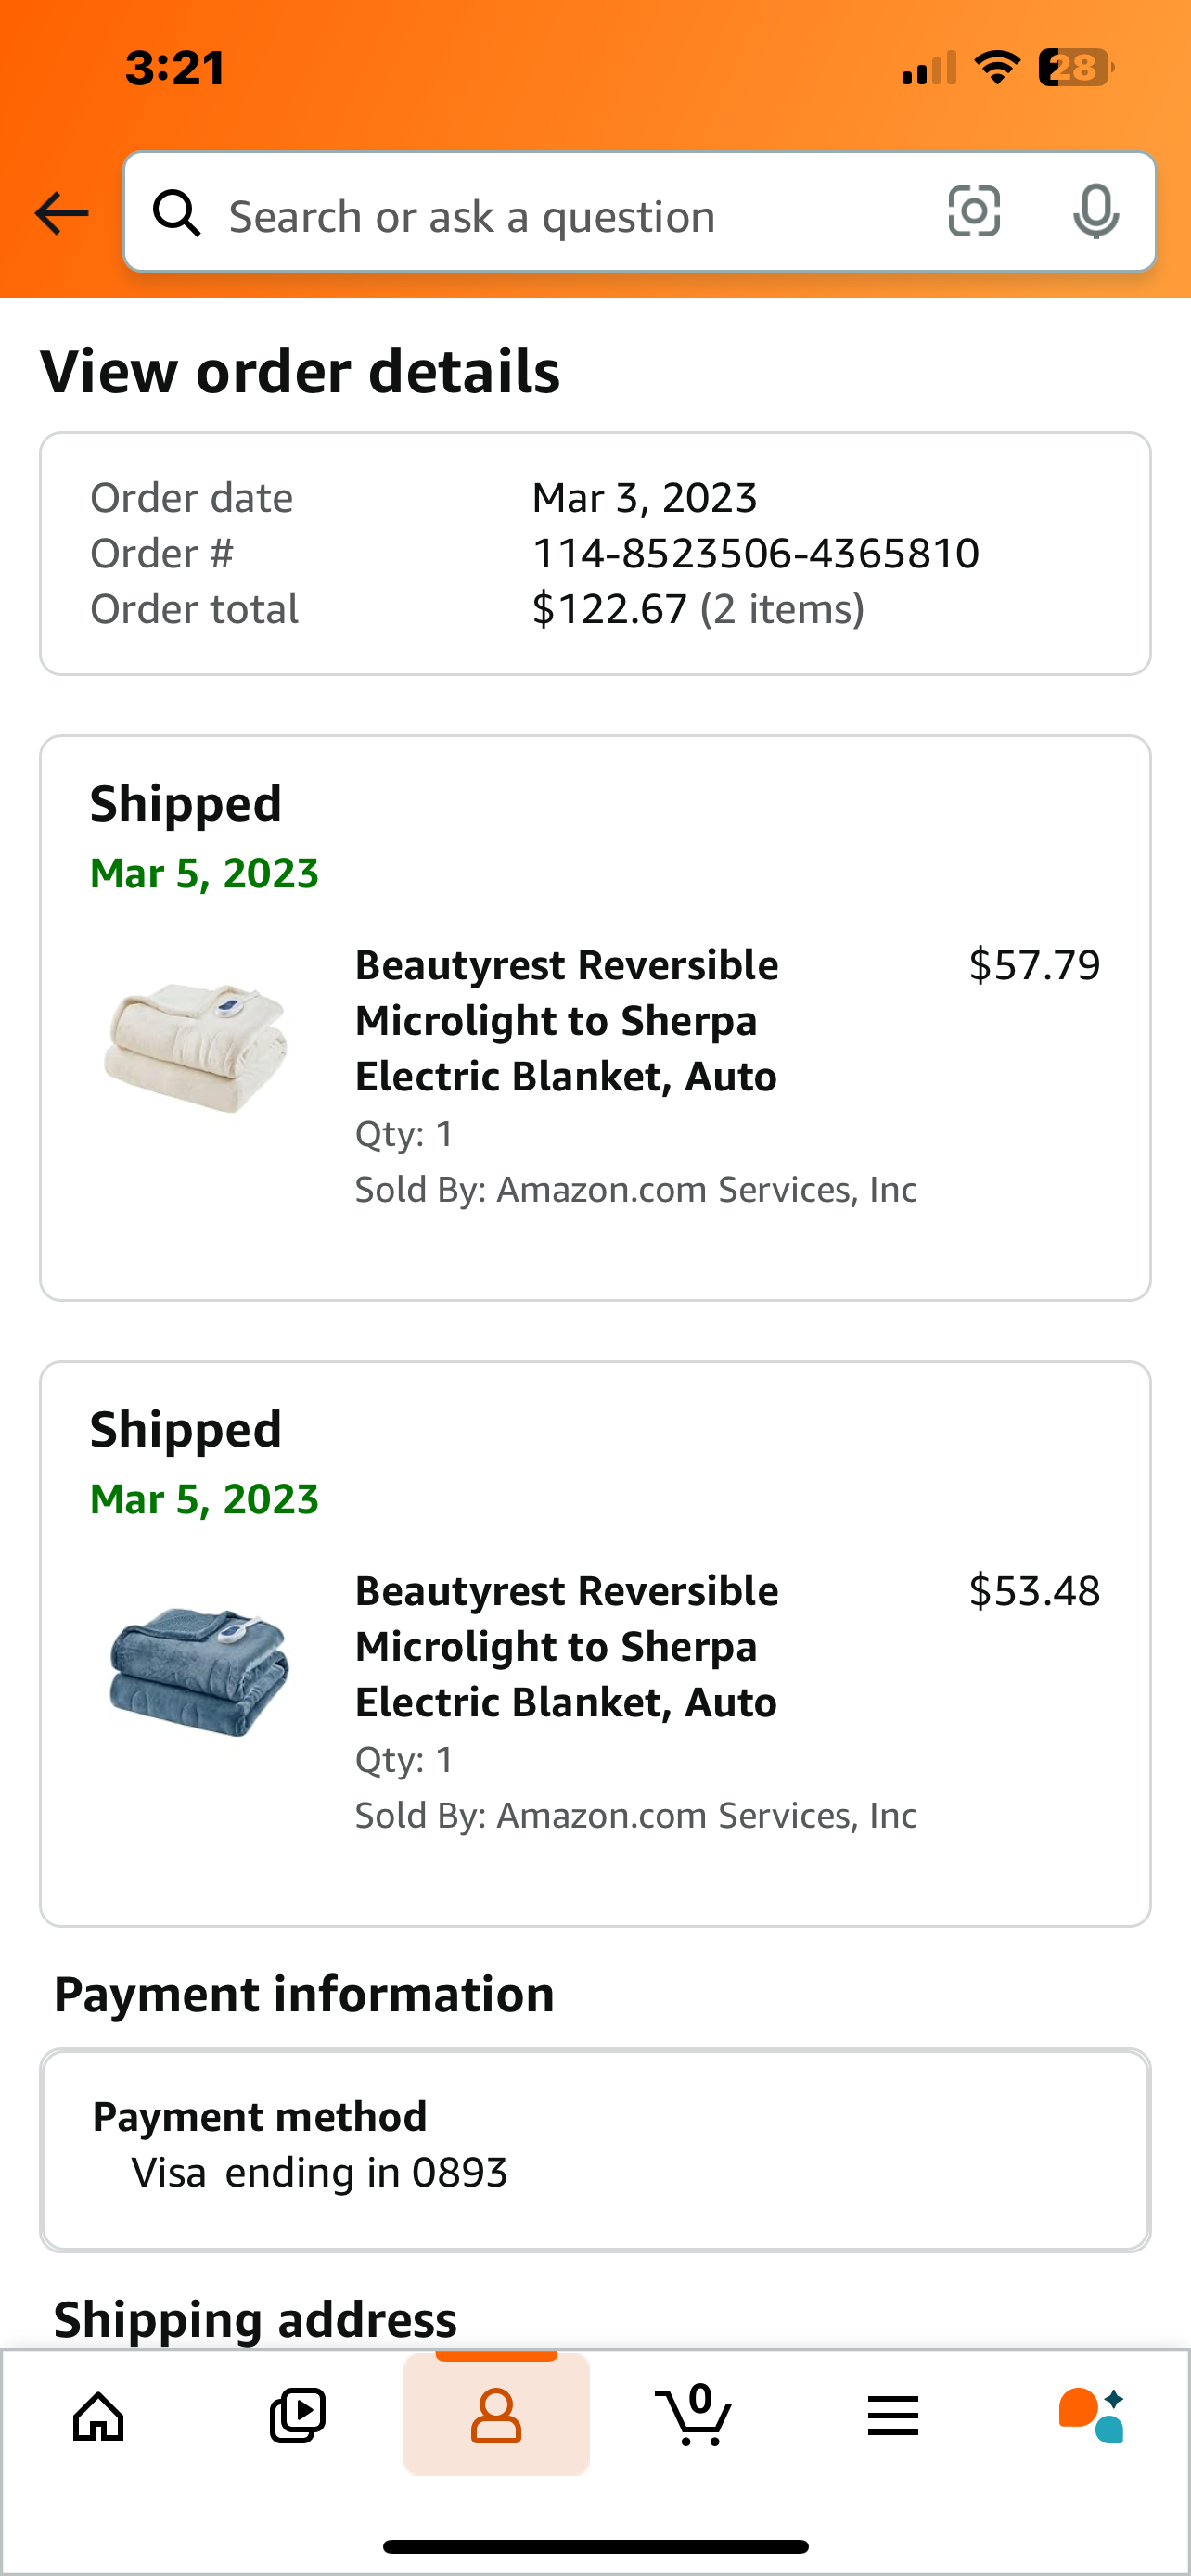This screenshot has height=2576, width=1191.
Task: Launch the Rufus AI assistant icon
Action: click(1091, 2415)
